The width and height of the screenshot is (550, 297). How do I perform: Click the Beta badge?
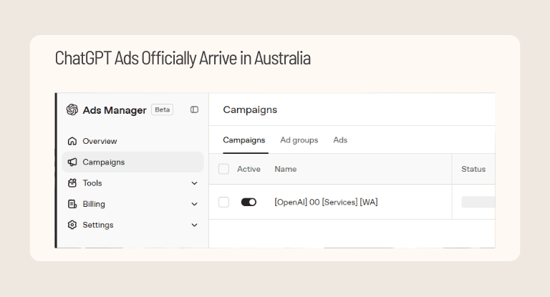pos(162,109)
